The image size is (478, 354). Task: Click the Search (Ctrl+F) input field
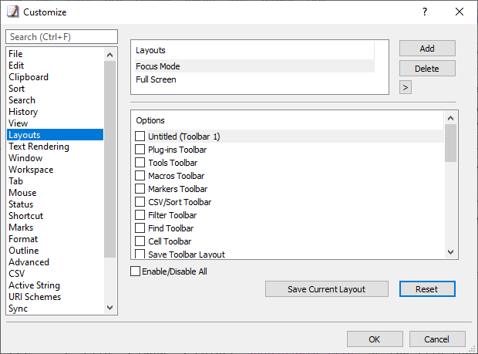(x=62, y=37)
